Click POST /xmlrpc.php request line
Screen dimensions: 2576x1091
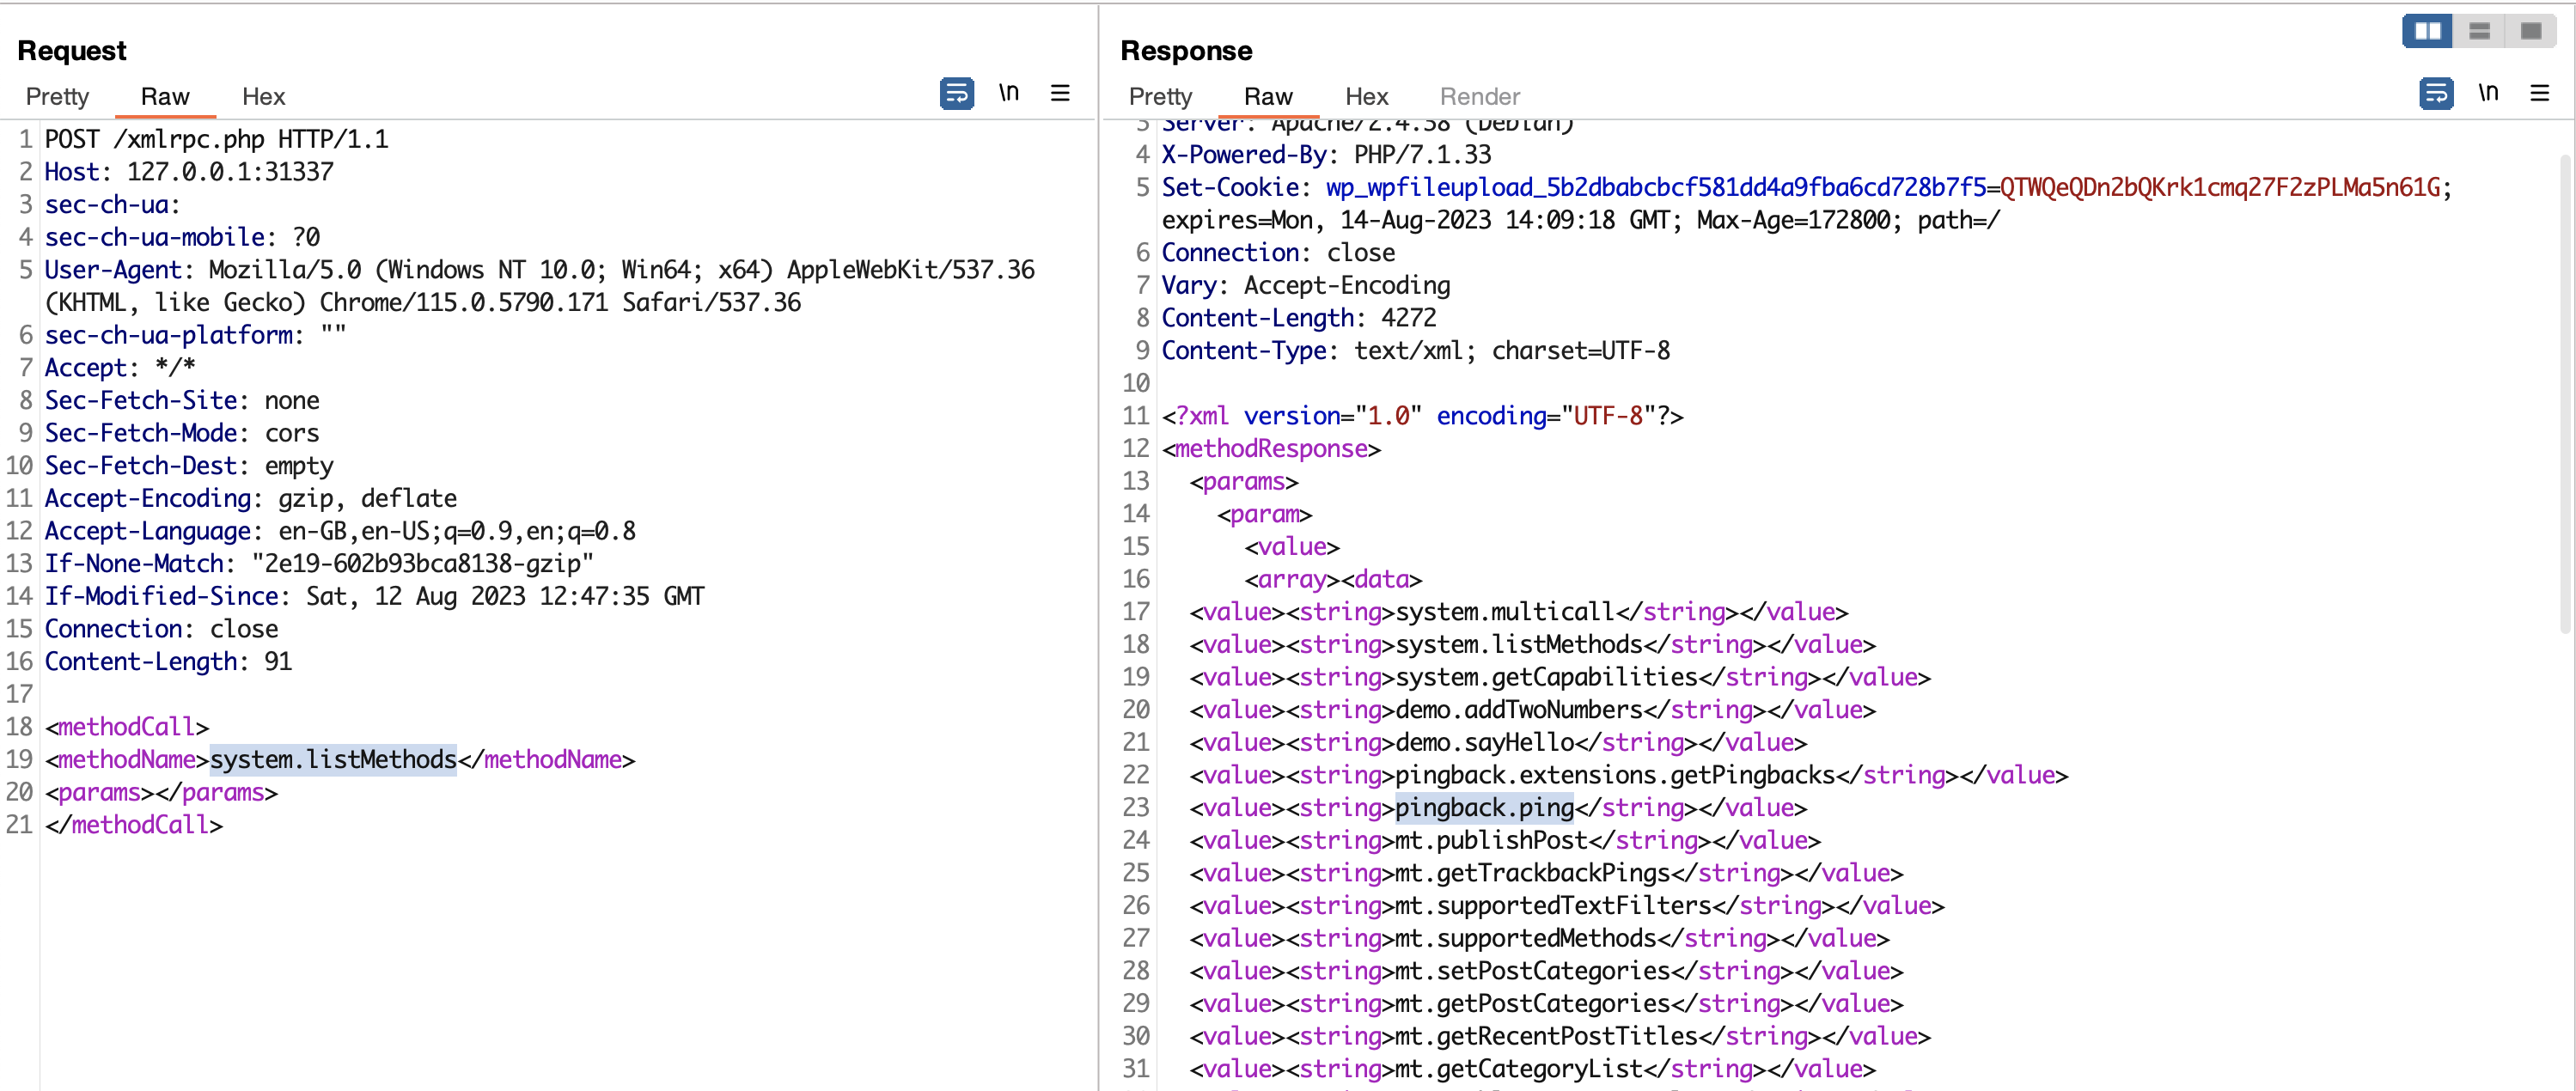(x=216, y=139)
